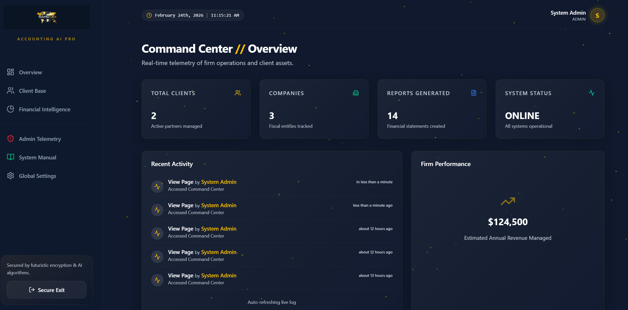Open the Client Base menu item
This screenshot has height=310, width=628.
tap(32, 91)
